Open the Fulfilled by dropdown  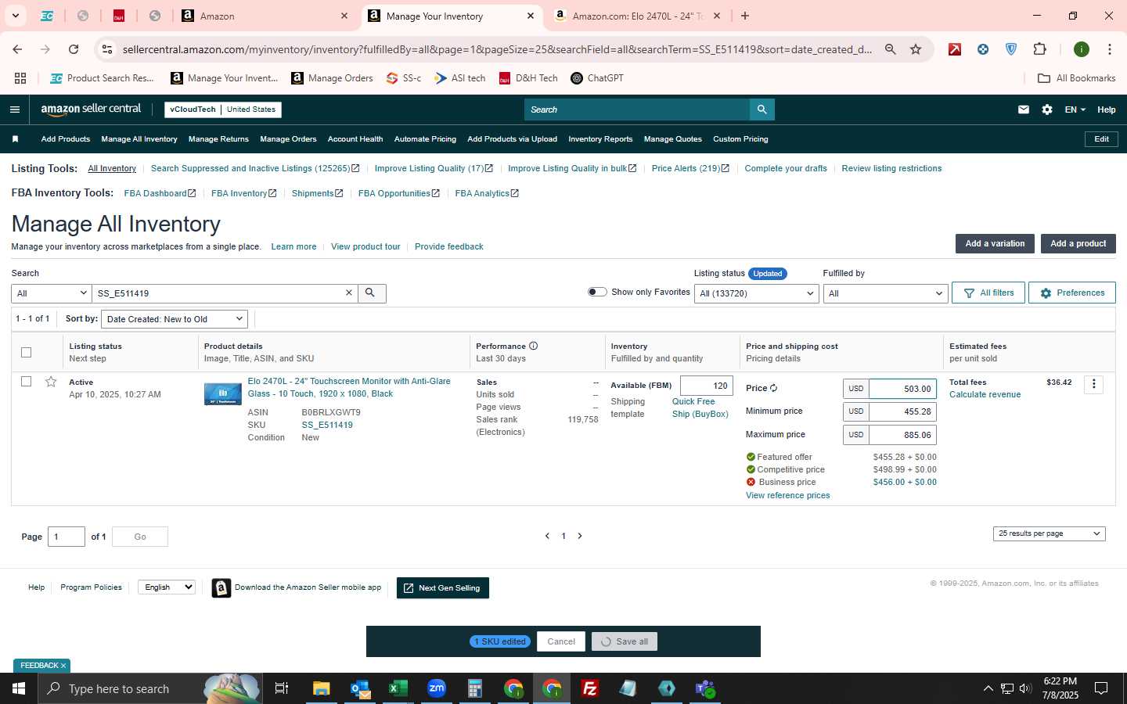coord(886,293)
